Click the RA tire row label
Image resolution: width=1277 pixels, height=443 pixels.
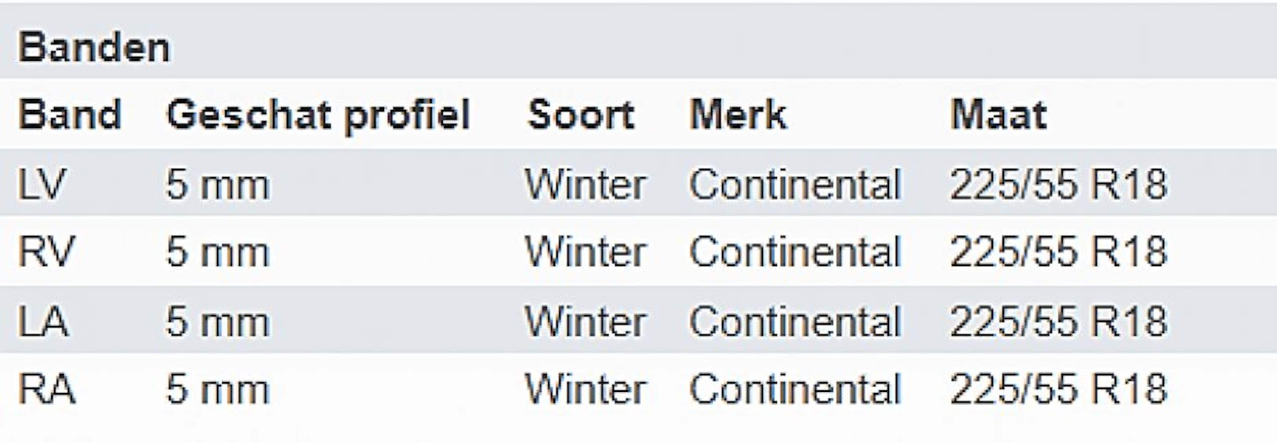tap(47, 389)
